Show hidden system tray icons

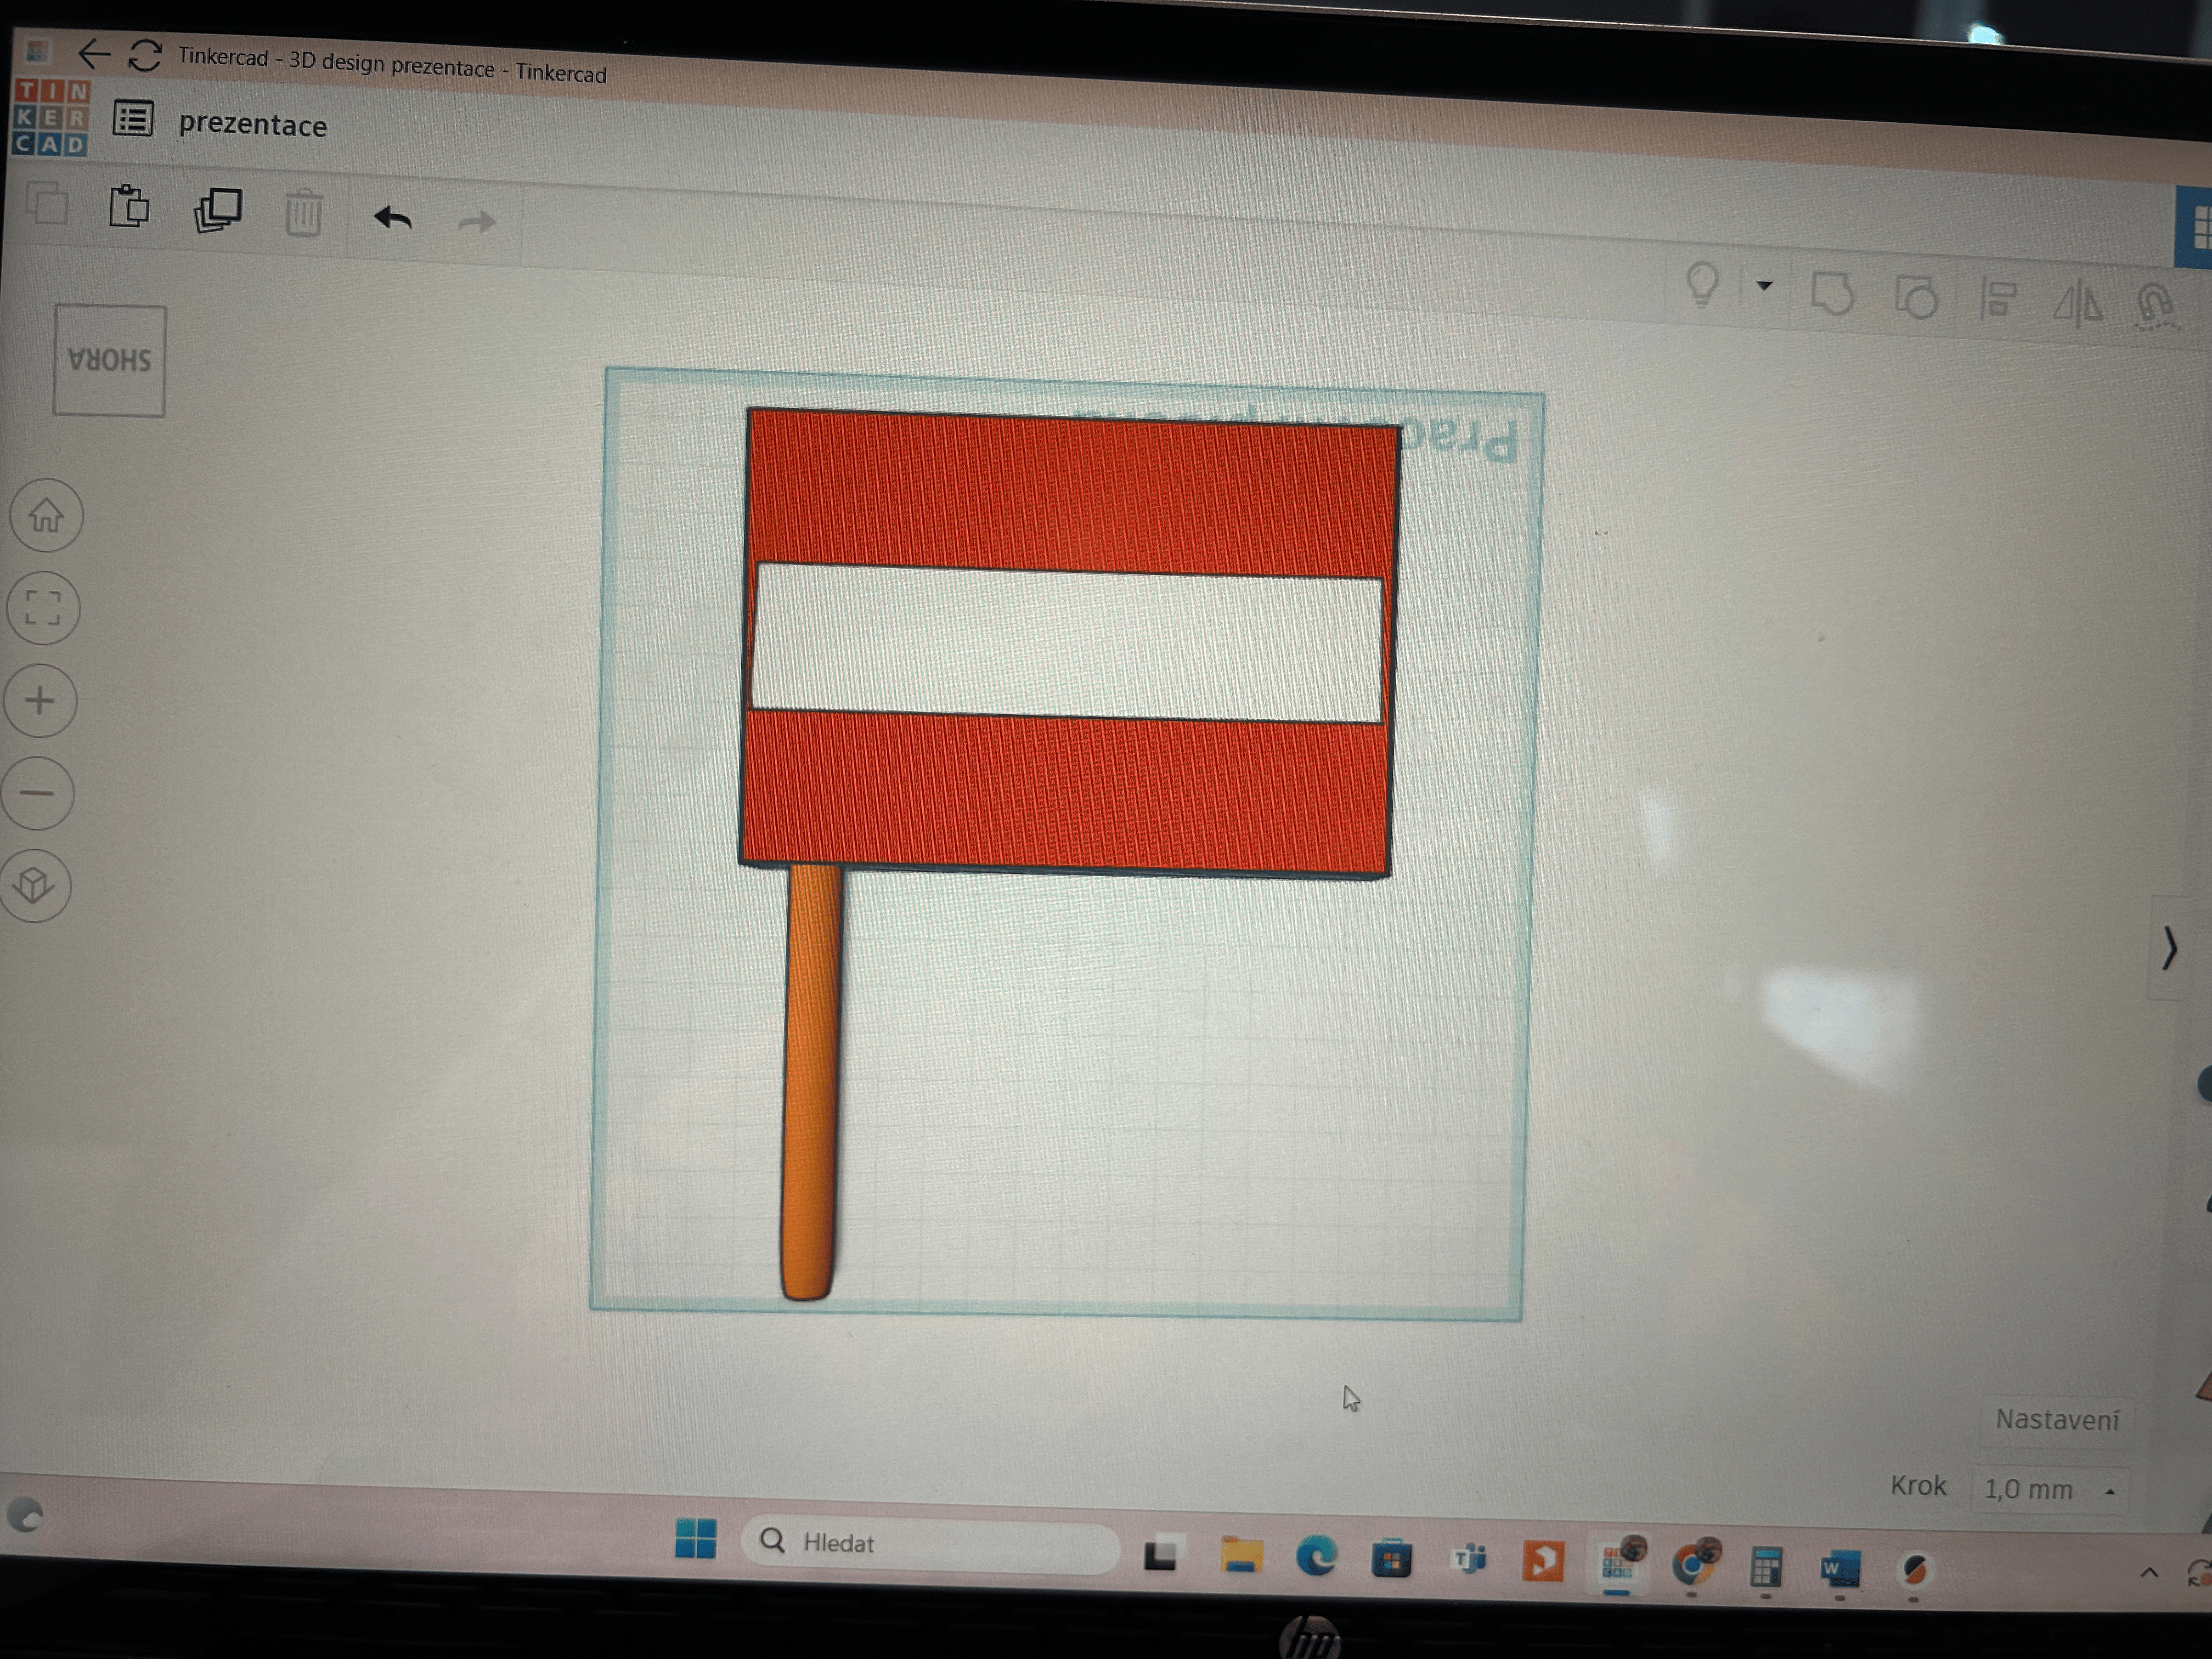2148,1573
